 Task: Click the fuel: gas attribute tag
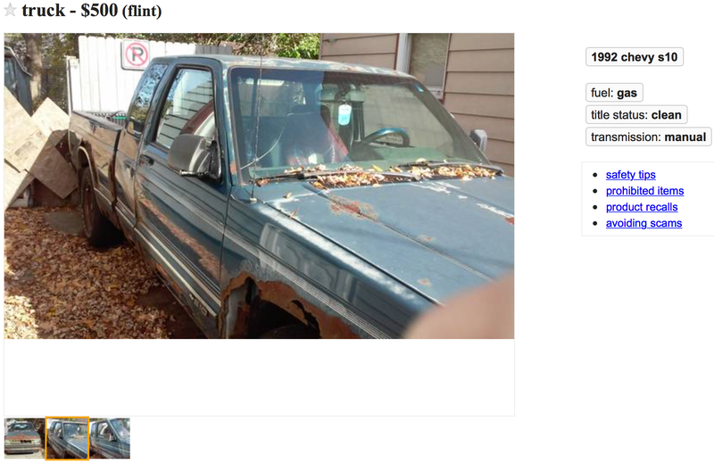[614, 93]
